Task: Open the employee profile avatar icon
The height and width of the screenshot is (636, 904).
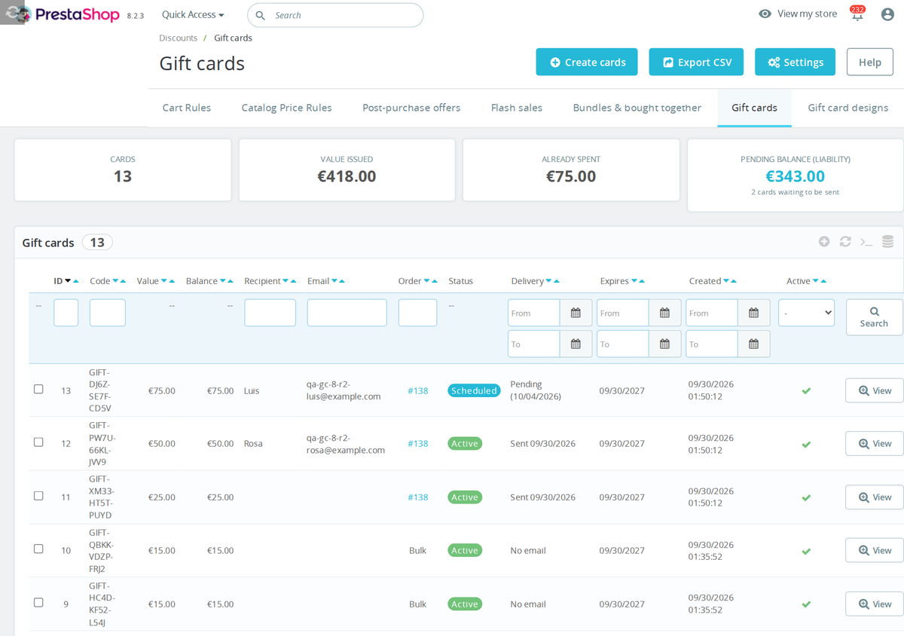Action: [887, 14]
